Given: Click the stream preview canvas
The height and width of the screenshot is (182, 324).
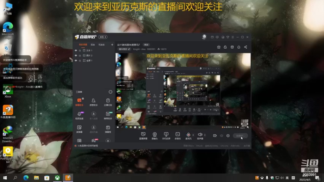Looking at the screenshot, I should point(183,91).
